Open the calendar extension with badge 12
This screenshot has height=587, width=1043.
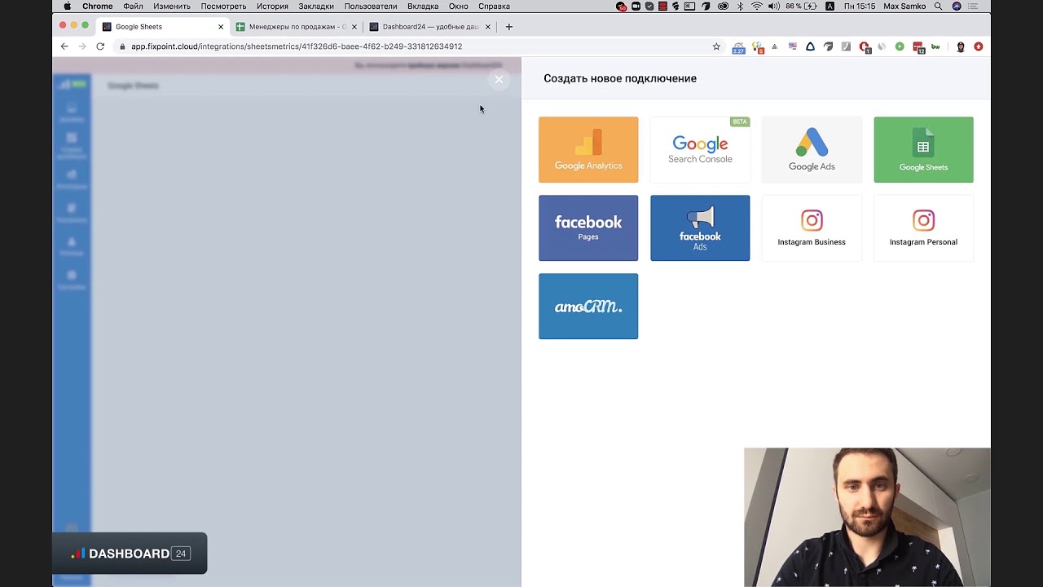click(918, 47)
